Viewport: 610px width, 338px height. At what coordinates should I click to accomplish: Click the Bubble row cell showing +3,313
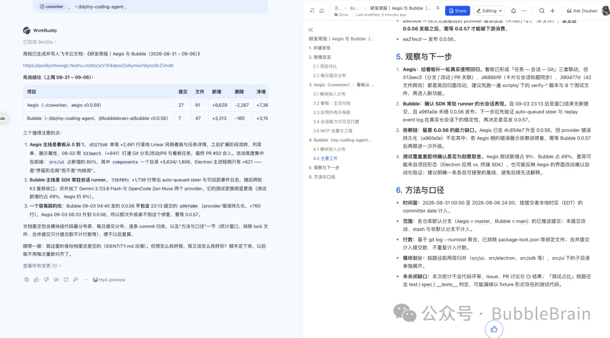point(219,118)
